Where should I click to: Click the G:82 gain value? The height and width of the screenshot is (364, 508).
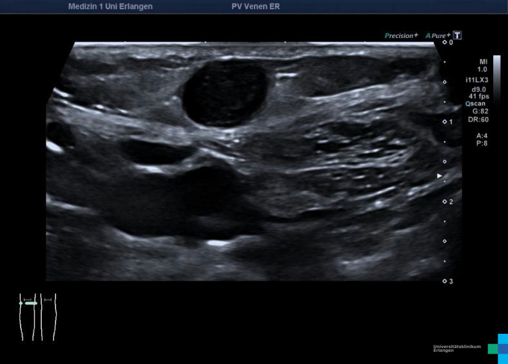[x=480, y=111]
